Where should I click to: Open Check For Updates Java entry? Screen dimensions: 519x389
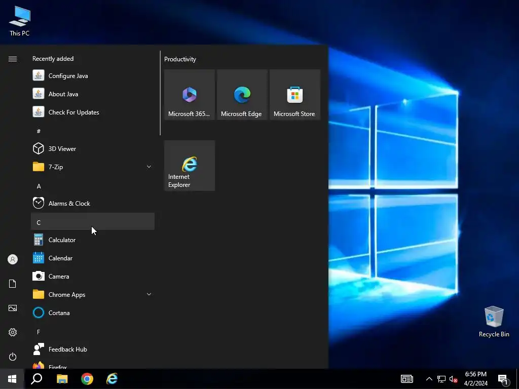tap(93, 112)
